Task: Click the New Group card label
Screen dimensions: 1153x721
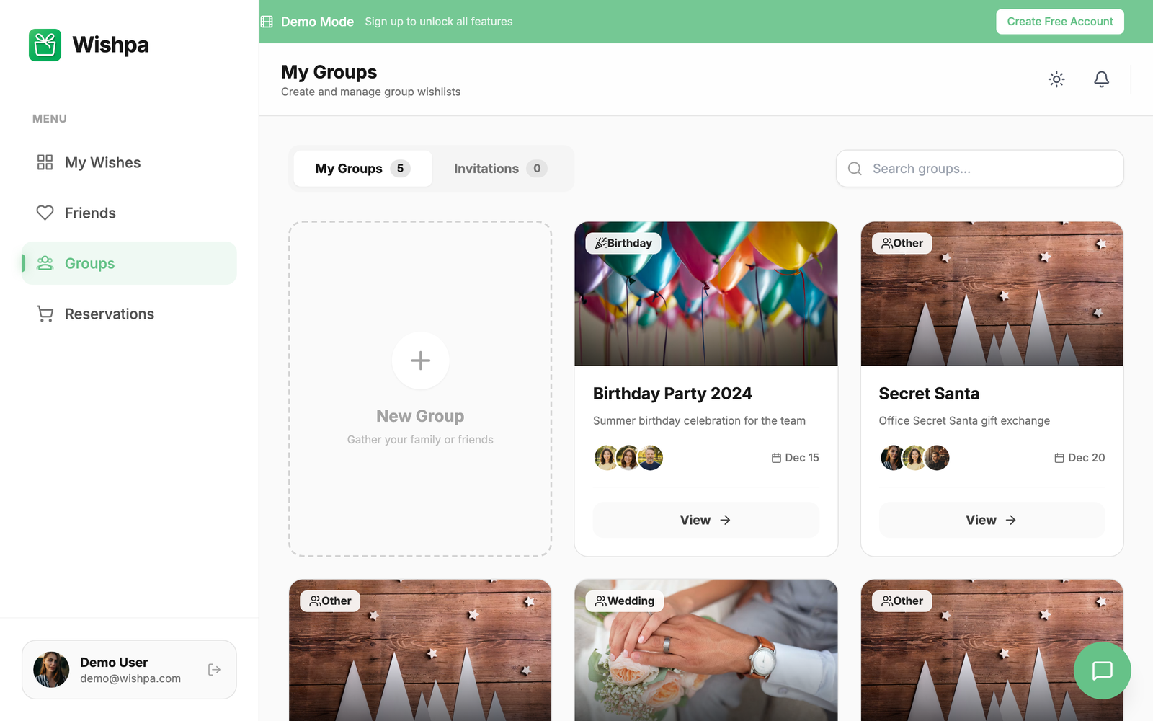Action: click(420, 416)
